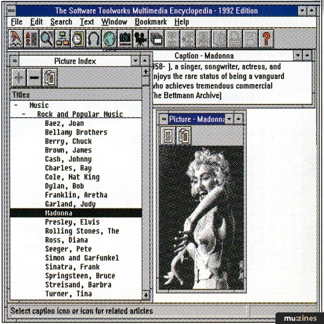Select Bellamy Brothers entry
The image size is (324, 324).
76,132
